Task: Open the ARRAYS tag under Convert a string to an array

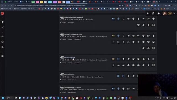Action: pyautogui.click(x=64, y=40)
